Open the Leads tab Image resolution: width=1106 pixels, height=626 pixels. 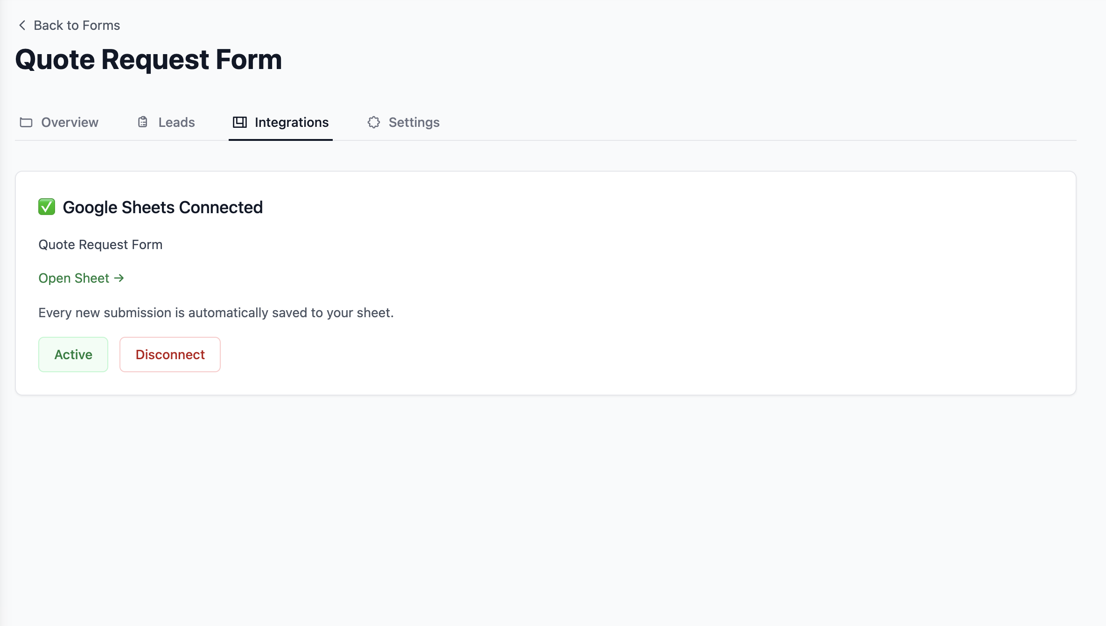[x=166, y=122]
